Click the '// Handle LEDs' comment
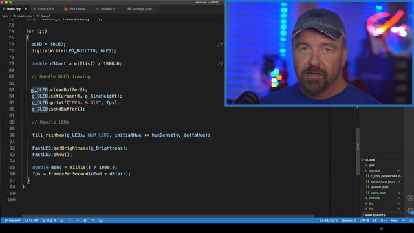Screen dimensions: 414x233 [x=50, y=122]
